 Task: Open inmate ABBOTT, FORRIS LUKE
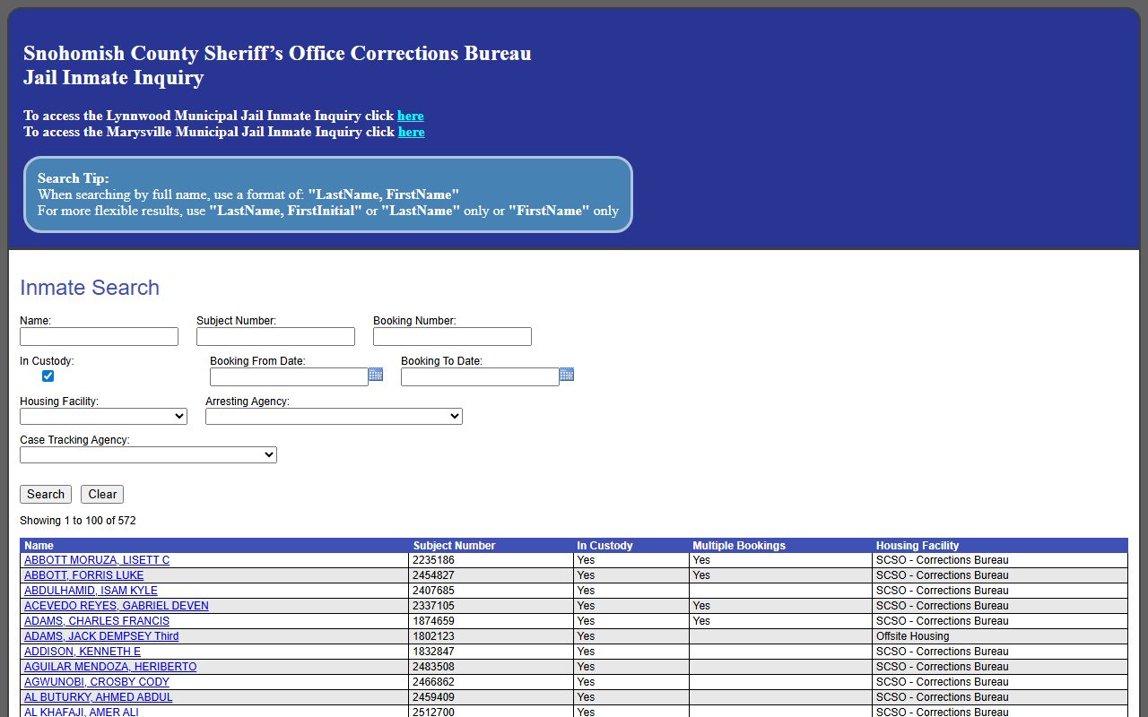point(83,575)
